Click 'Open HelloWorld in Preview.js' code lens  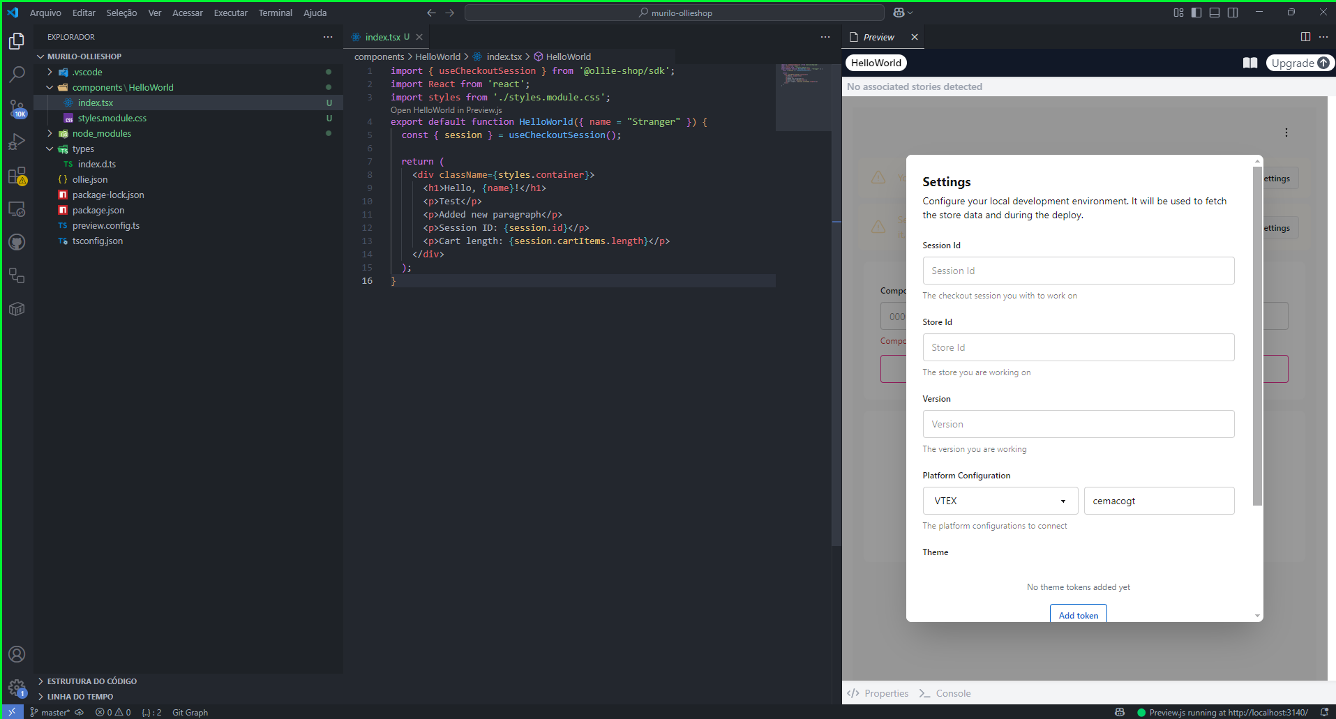pos(446,110)
